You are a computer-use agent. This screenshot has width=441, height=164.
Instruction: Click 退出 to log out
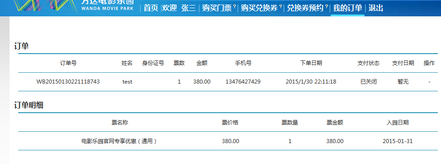pyautogui.click(x=376, y=8)
